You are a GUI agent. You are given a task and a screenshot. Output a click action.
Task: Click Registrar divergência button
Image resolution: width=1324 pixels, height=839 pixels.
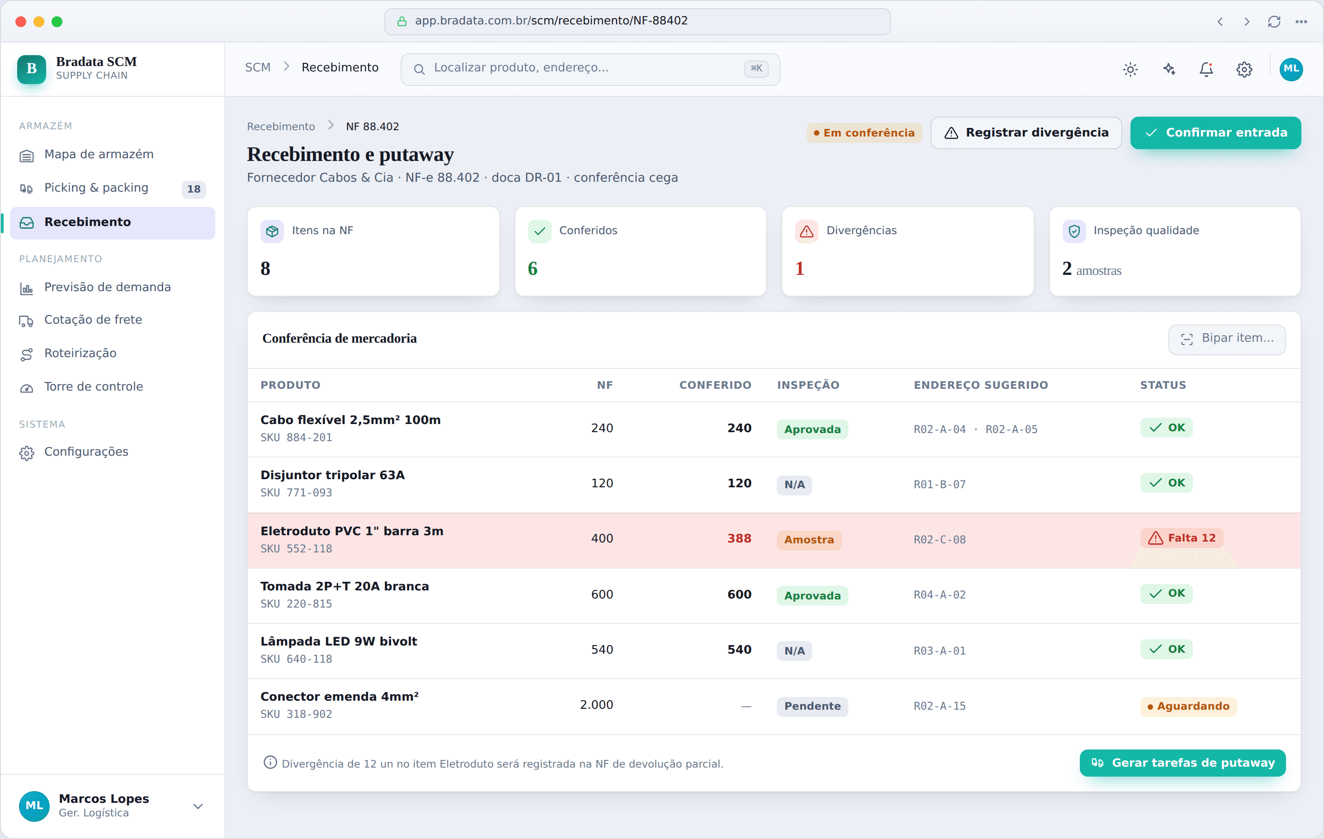[x=1026, y=132]
